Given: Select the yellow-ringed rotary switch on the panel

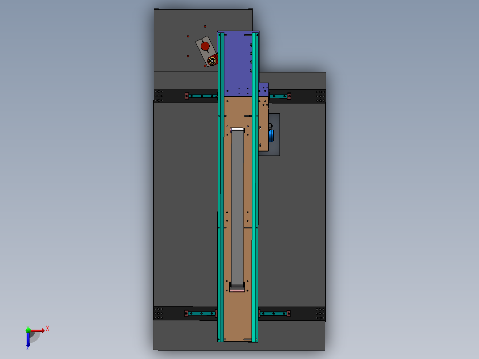Looking at the screenshot, I should click(x=212, y=60).
